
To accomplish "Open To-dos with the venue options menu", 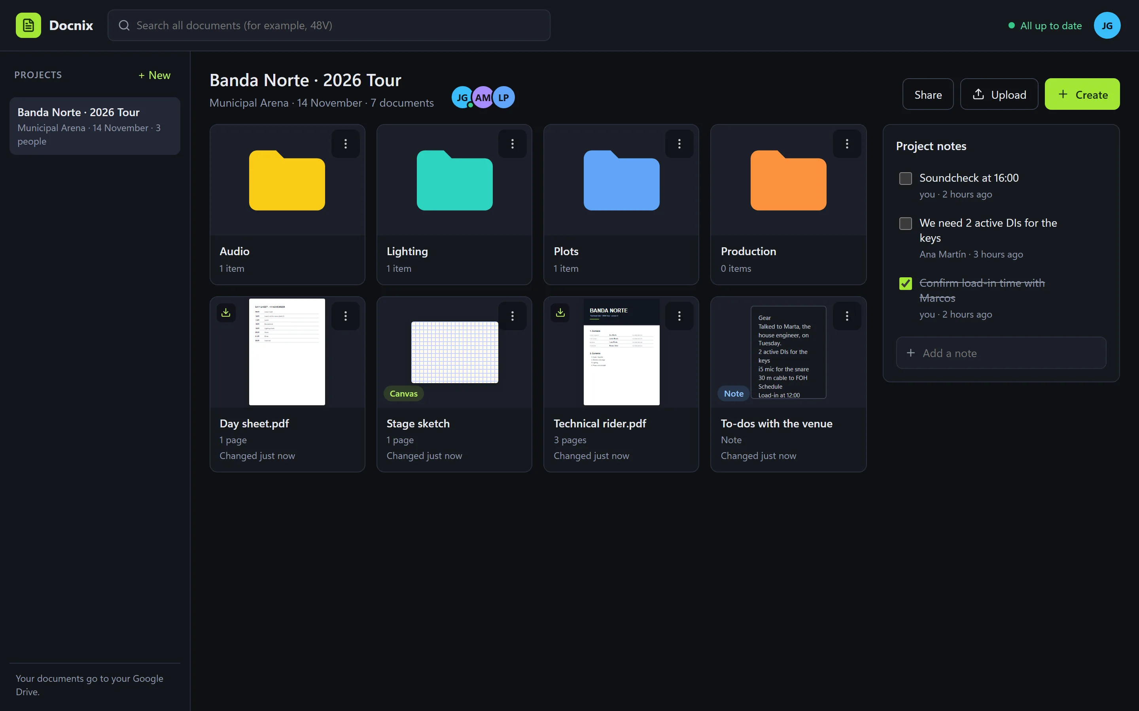I will click(847, 316).
